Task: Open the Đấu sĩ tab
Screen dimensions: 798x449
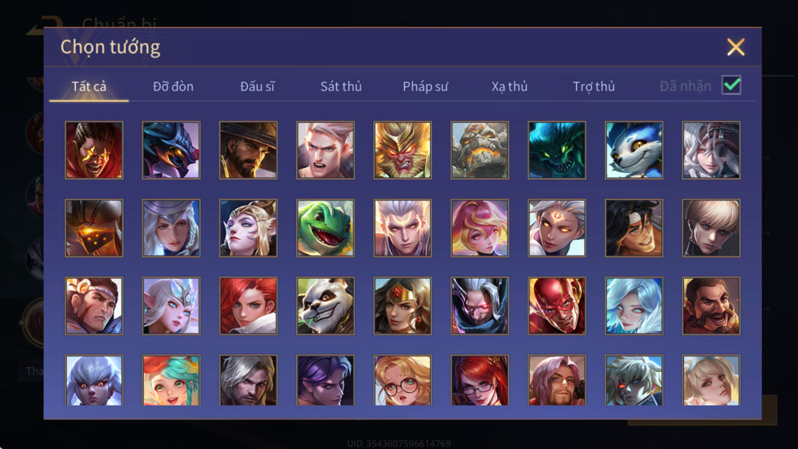Action: pyautogui.click(x=257, y=86)
